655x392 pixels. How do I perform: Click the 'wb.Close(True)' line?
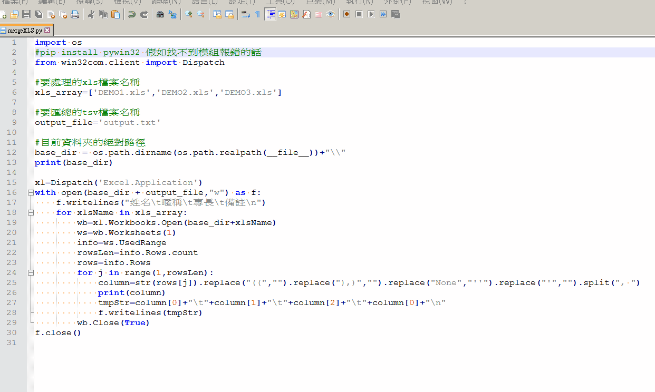pyautogui.click(x=113, y=323)
